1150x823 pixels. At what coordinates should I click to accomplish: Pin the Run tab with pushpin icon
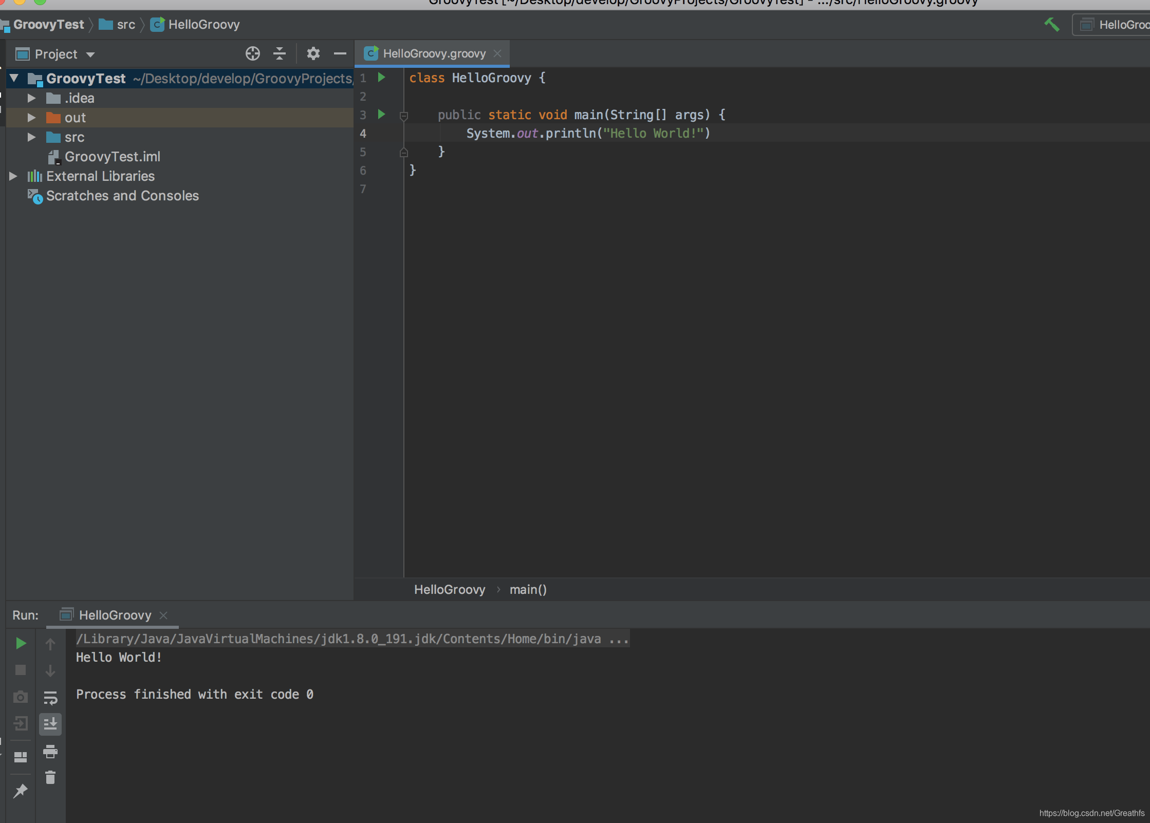(21, 791)
